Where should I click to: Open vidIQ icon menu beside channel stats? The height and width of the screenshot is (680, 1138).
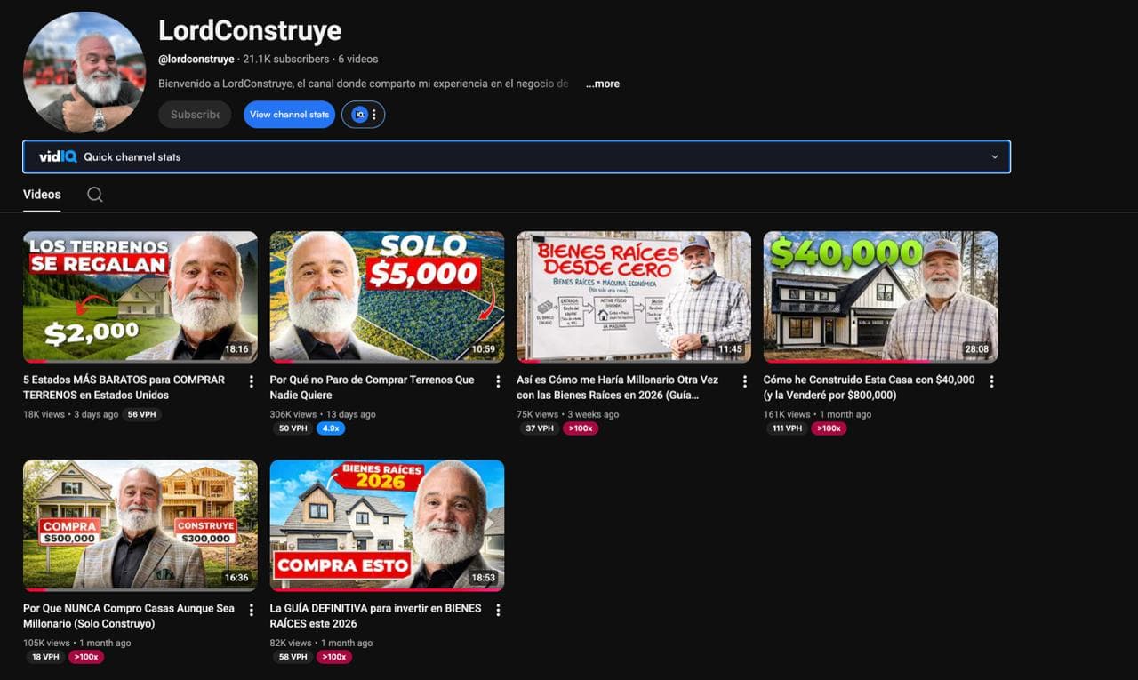click(364, 115)
